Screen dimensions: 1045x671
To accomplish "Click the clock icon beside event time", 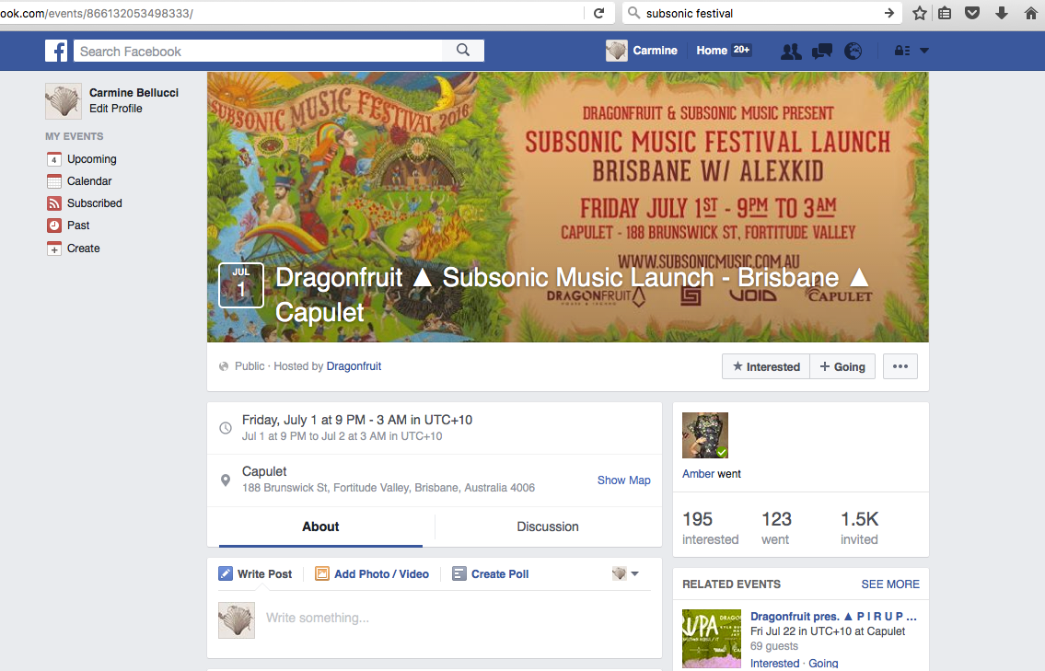I will coord(226,428).
